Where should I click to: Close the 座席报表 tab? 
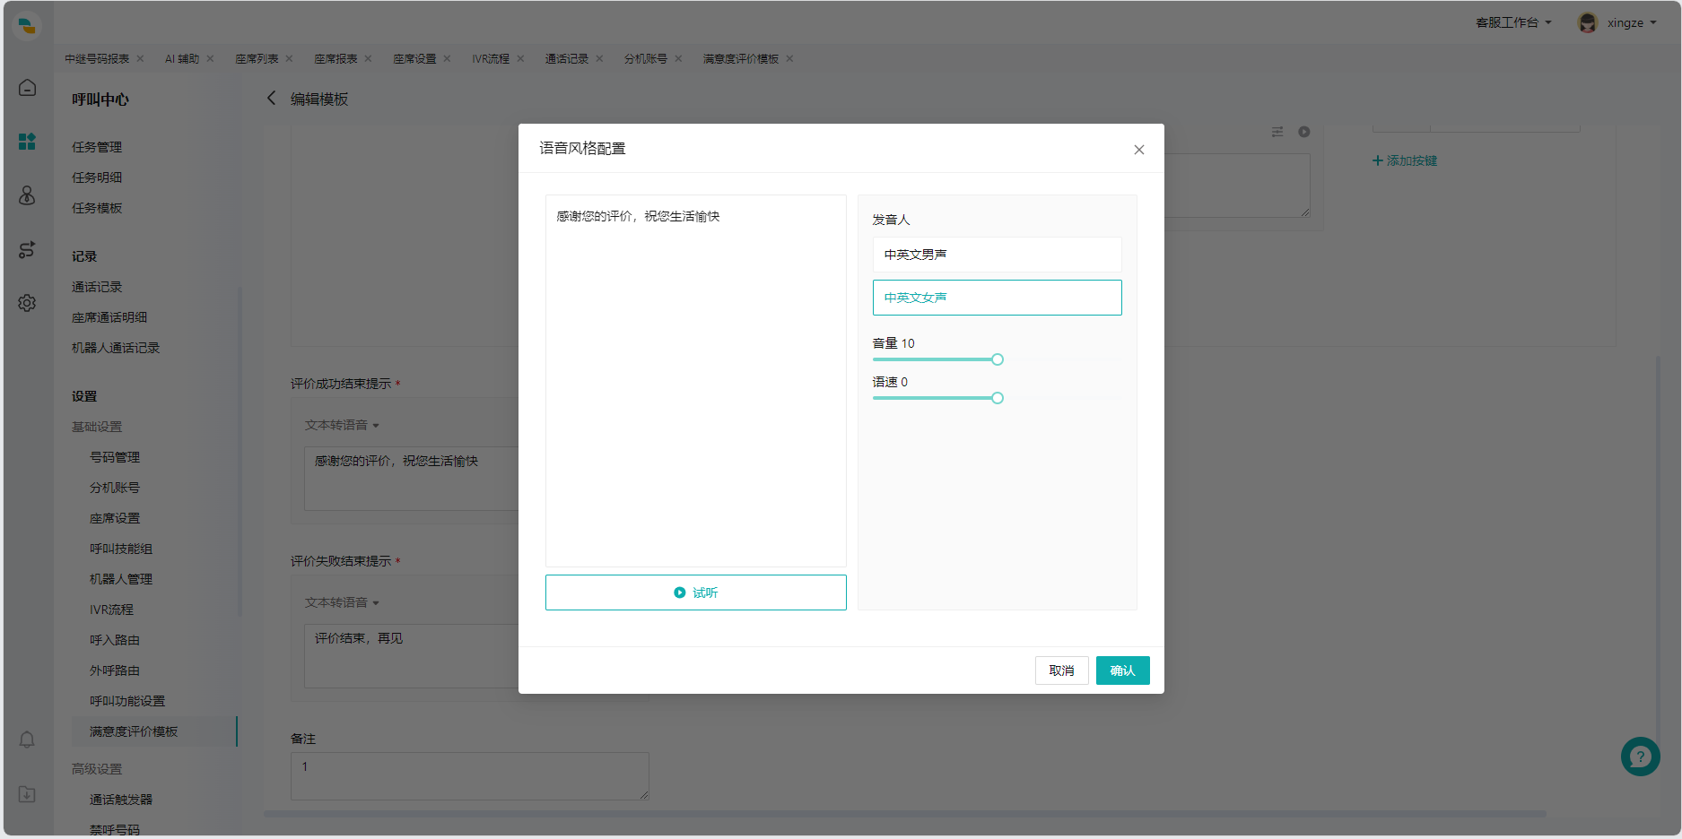click(369, 59)
